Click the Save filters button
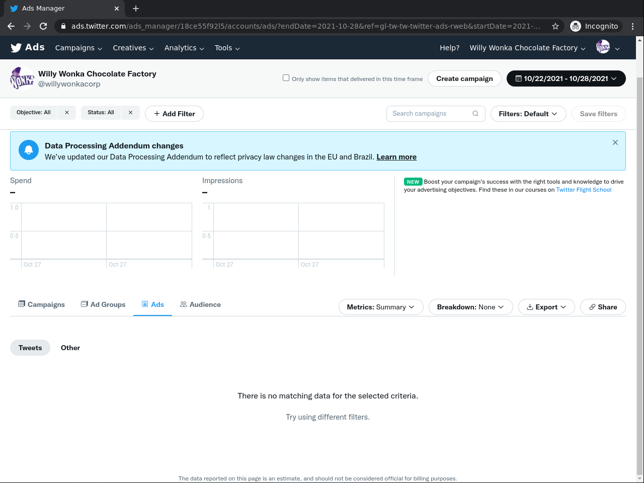 point(599,114)
